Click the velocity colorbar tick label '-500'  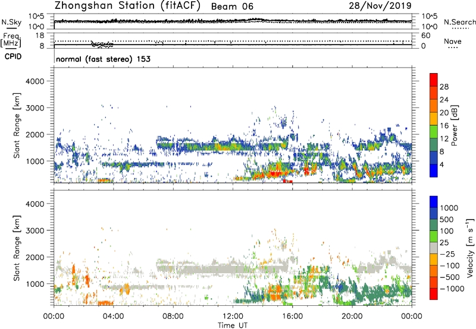tap(450, 277)
